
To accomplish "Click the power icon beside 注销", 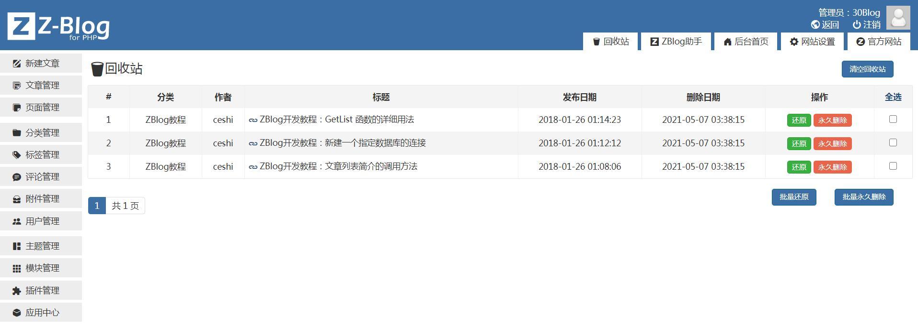I will click(x=857, y=24).
